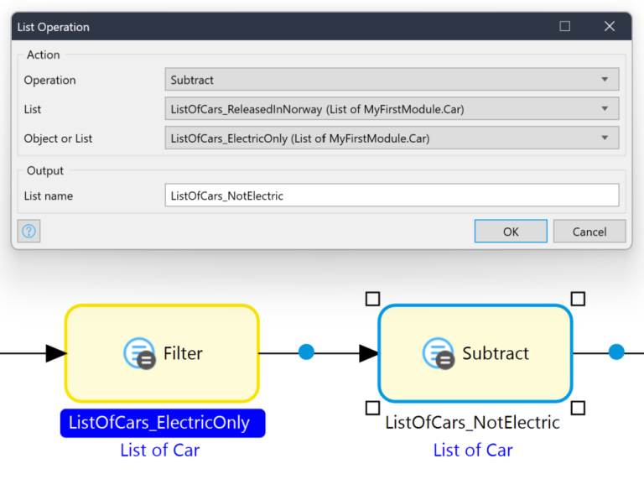Click the sequence arrowhead entering Subtract activity
The image size is (644, 490).
(x=370, y=353)
